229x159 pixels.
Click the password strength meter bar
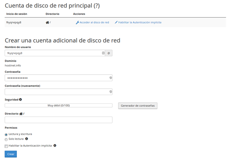(x=59, y=105)
